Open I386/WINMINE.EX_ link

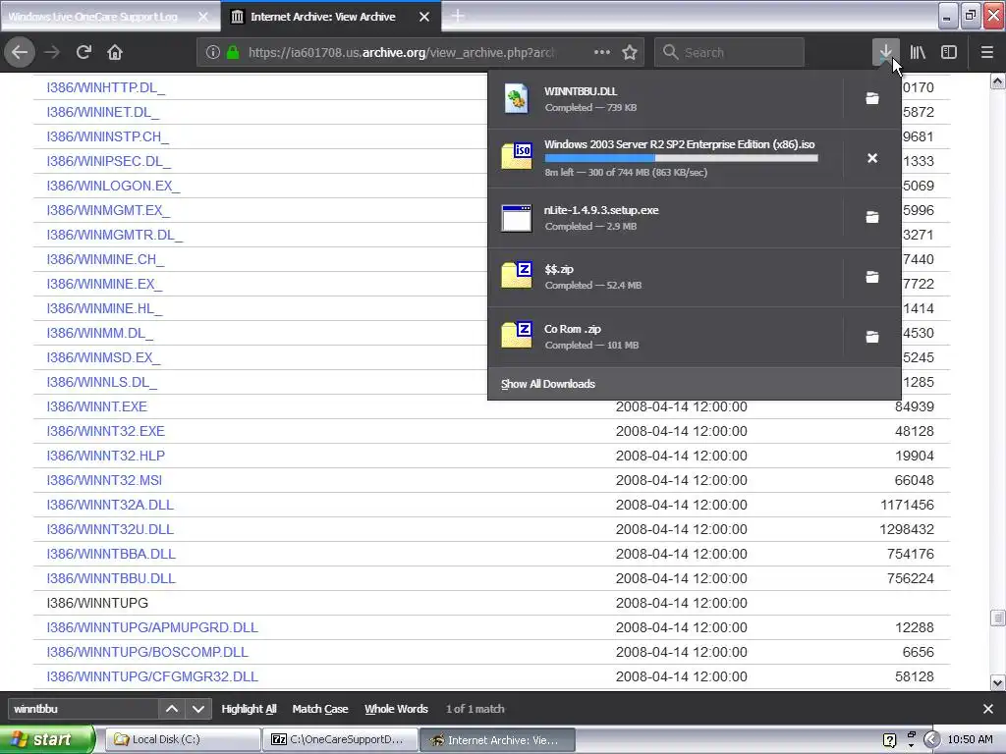coord(104,284)
